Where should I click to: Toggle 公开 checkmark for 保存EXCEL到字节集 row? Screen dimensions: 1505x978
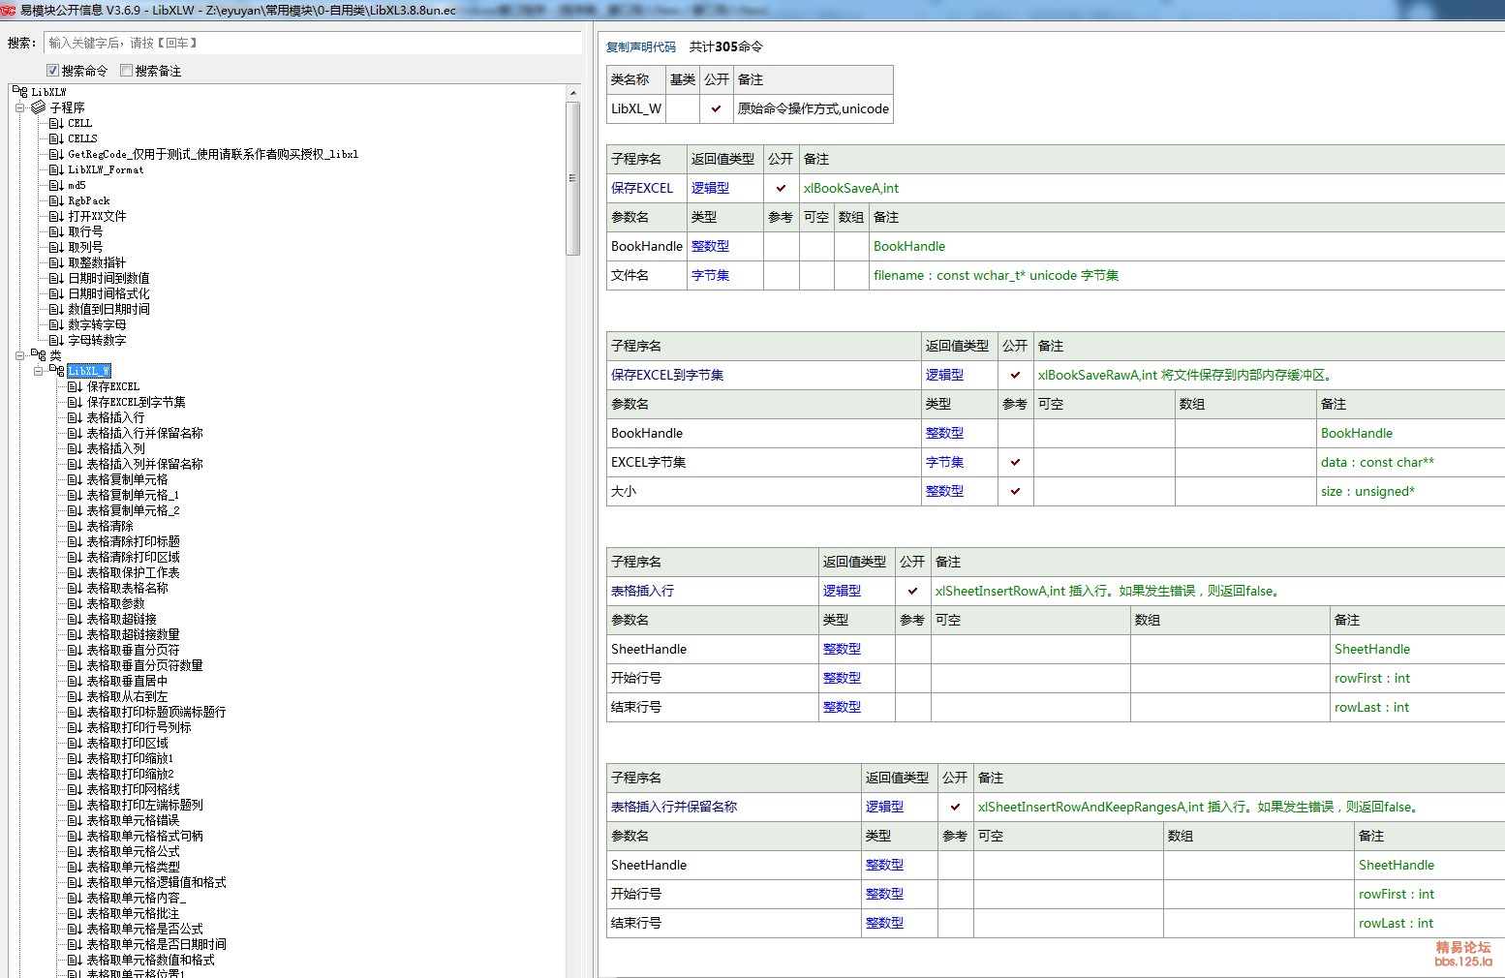point(1015,375)
